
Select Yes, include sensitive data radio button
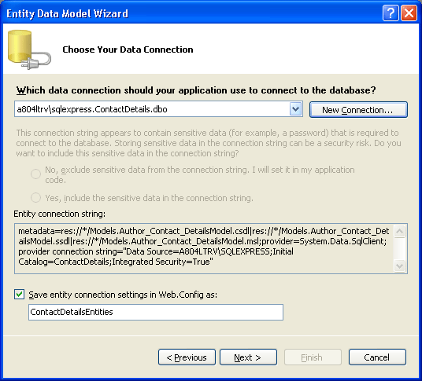(35, 198)
